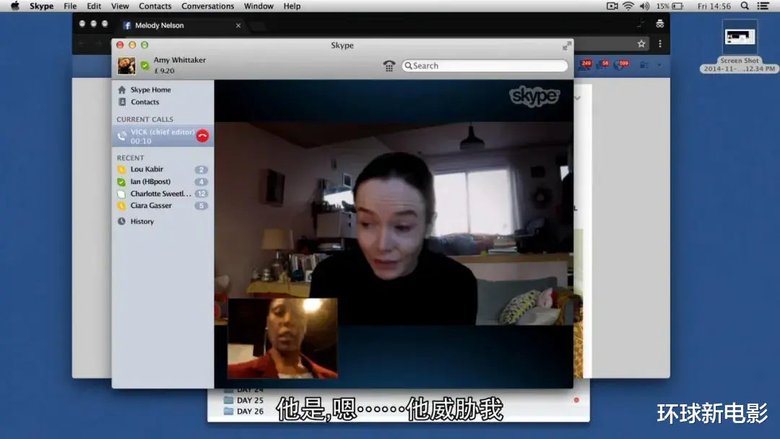Click into the Skype Search field
The image size is (780, 439).
click(485, 66)
